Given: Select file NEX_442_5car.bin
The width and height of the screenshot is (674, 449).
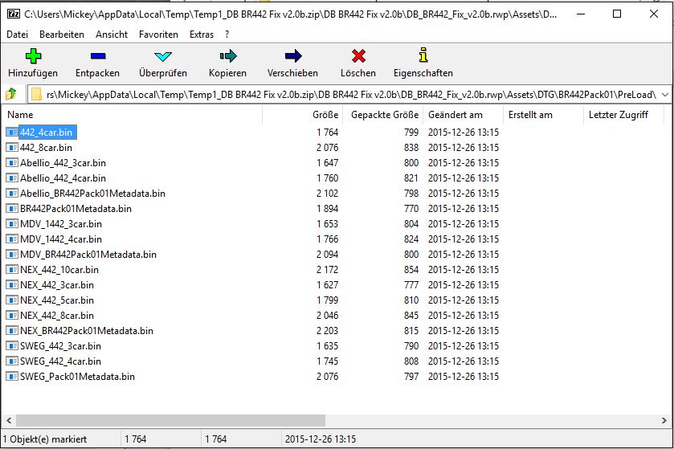Looking at the screenshot, I should tap(57, 300).
